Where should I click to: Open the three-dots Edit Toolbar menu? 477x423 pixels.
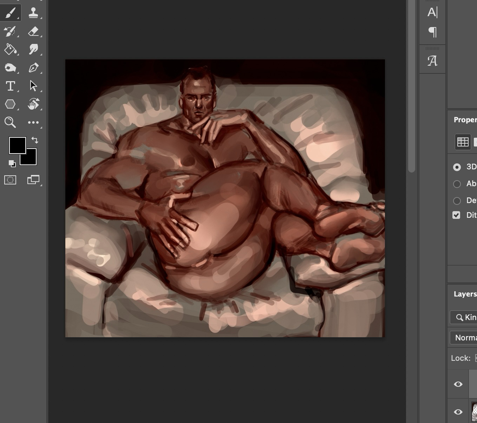click(x=33, y=122)
